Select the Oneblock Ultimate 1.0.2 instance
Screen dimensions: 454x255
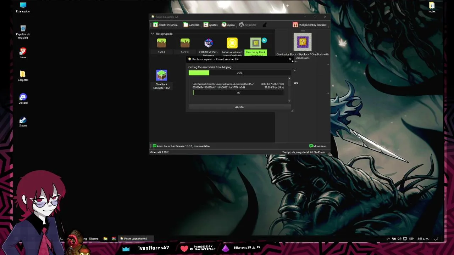pos(161,79)
